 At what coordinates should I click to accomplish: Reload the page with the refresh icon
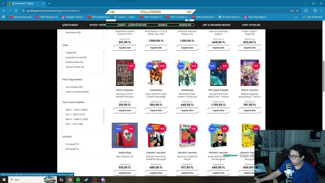[x=16, y=11]
